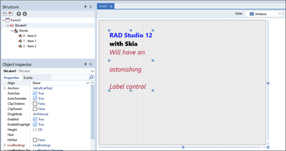Click the form's bottom-right corner resize handle

click(x=268, y=147)
